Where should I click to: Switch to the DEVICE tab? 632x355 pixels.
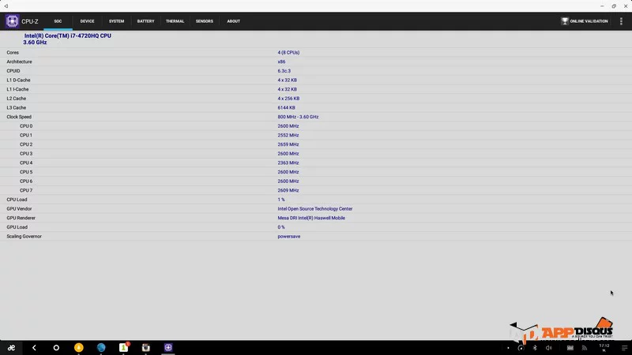click(x=87, y=21)
